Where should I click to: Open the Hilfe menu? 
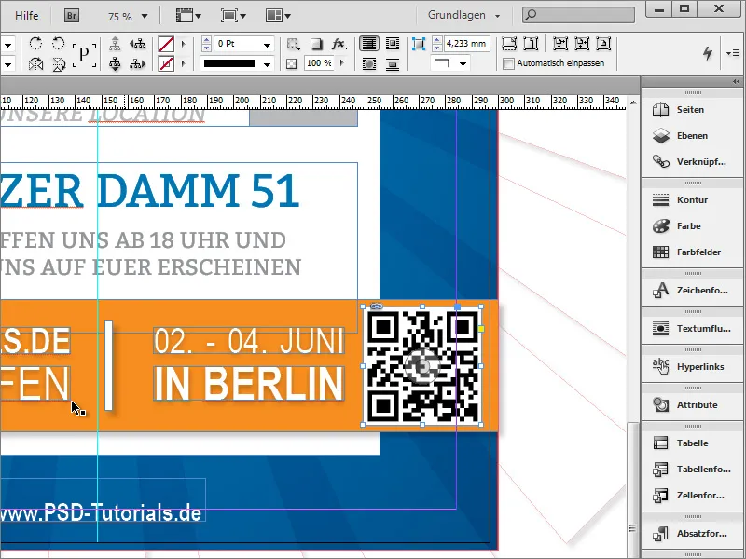pos(27,16)
